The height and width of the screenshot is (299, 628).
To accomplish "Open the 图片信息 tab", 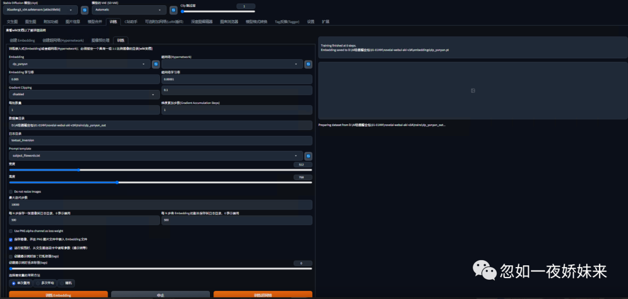I will pos(73,21).
